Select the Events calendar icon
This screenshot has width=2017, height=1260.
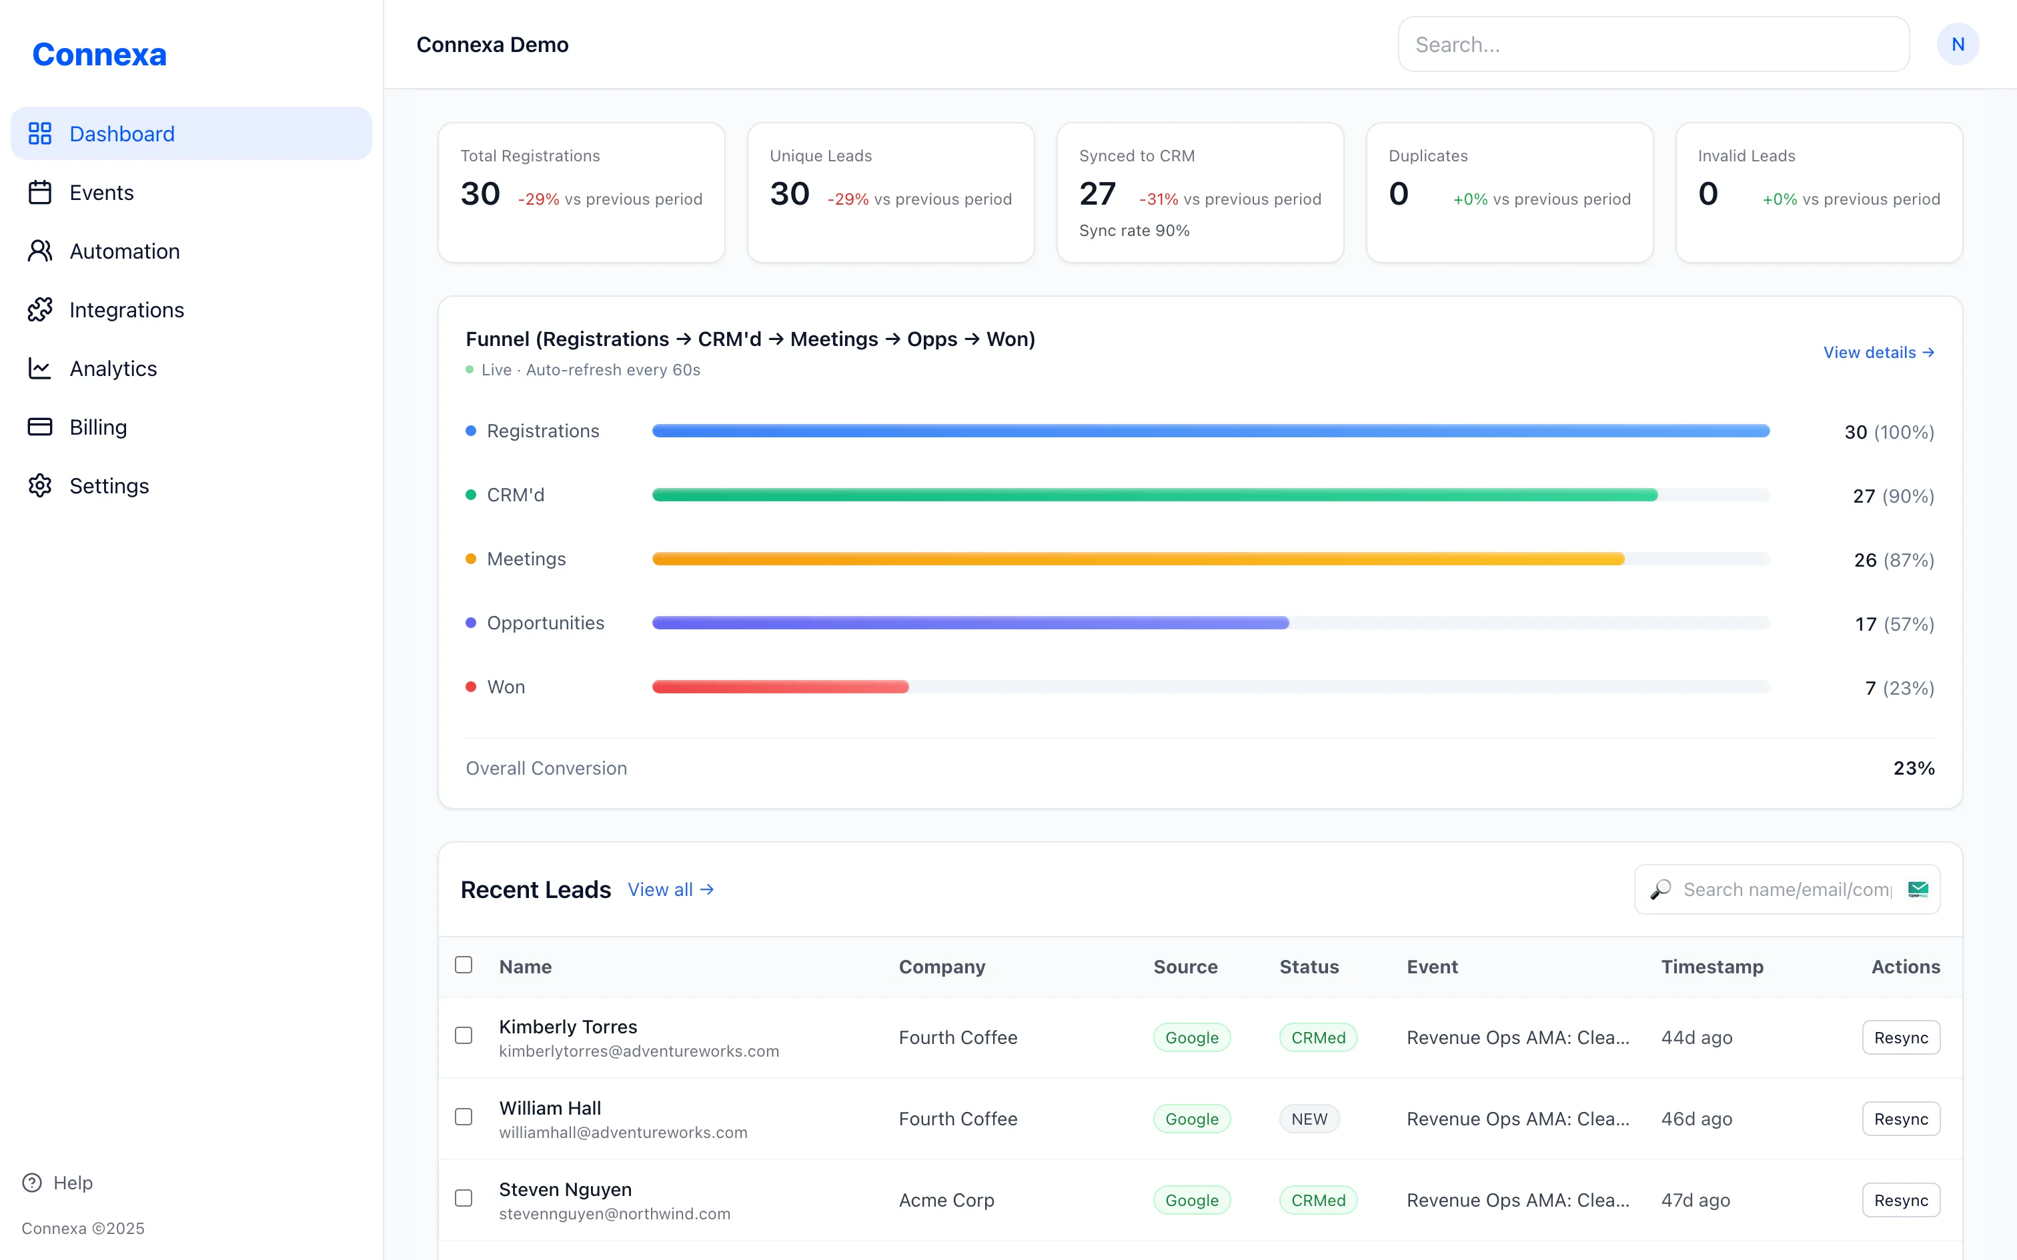click(x=40, y=192)
